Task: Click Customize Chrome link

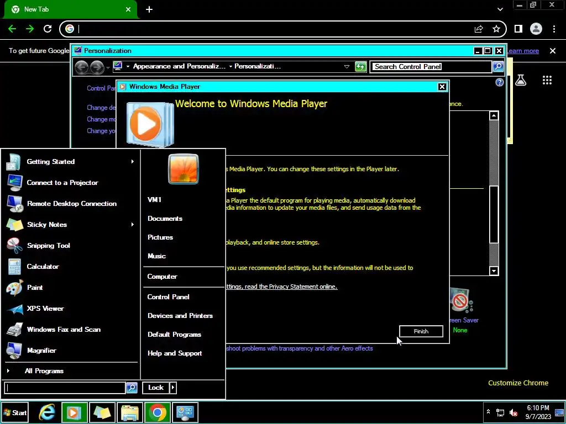Action: [x=518, y=383]
